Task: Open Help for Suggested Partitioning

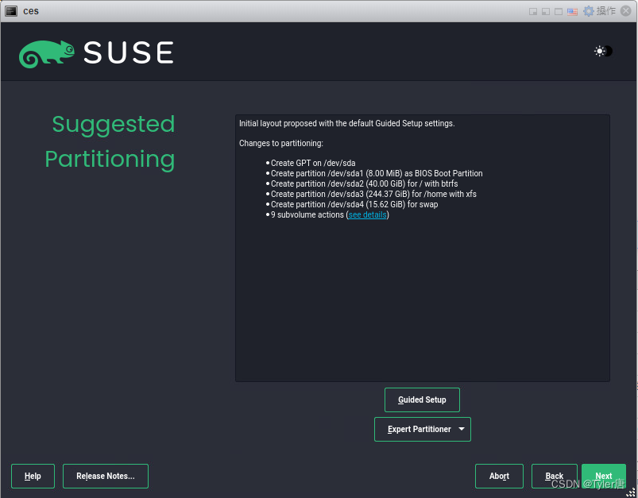Action: [33, 476]
